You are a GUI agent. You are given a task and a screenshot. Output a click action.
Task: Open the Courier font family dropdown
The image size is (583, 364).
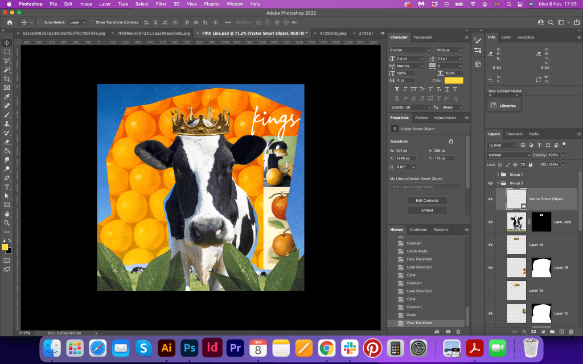coord(410,50)
